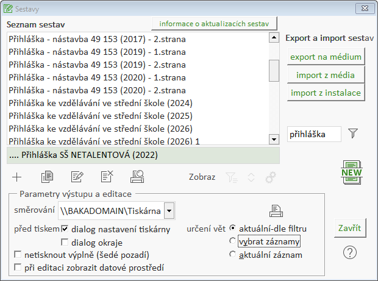Click the funnel filter icon beside search field
Screen dimensions: 378x281
(x=352, y=133)
